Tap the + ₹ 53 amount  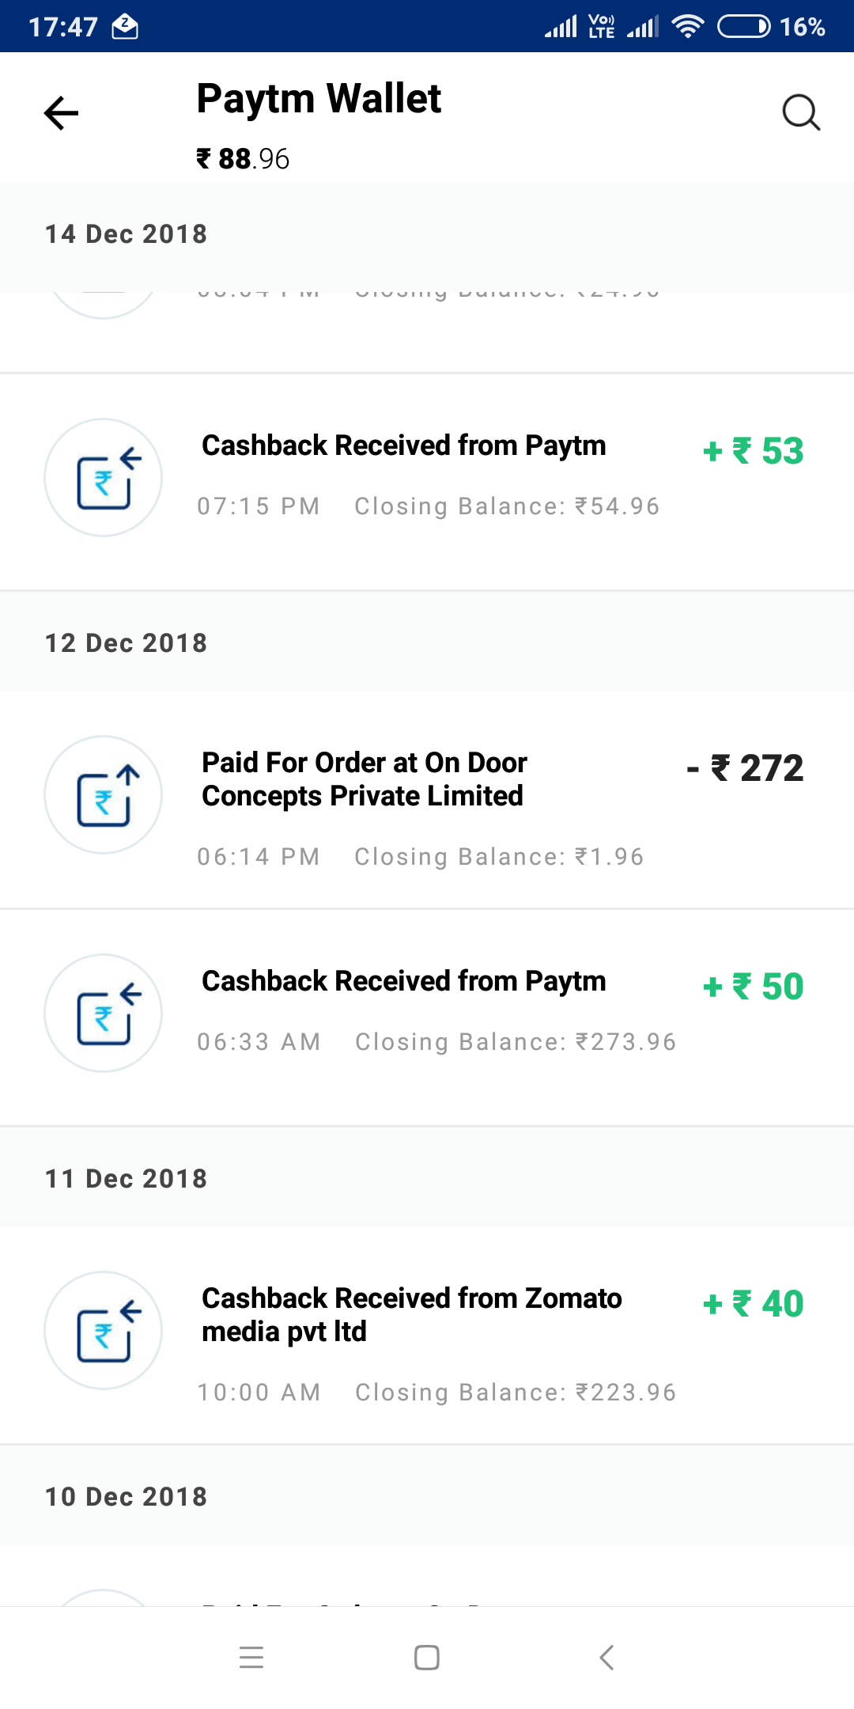point(753,451)
